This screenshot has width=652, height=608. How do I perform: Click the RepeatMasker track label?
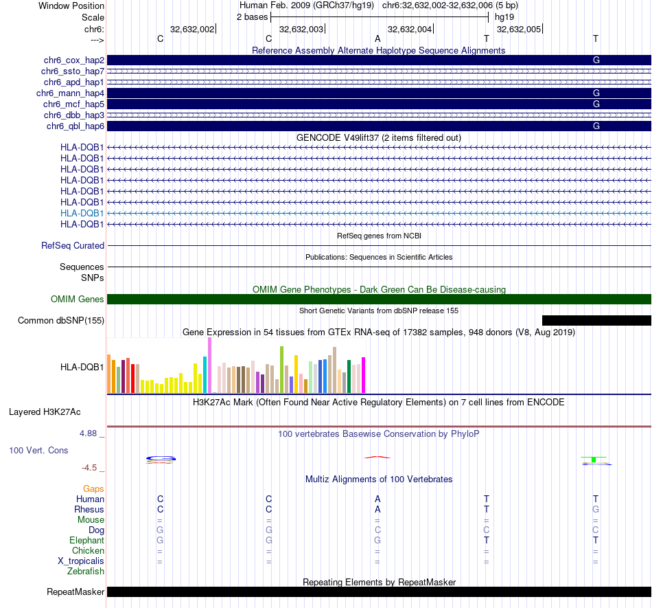(x=75, y=592)
